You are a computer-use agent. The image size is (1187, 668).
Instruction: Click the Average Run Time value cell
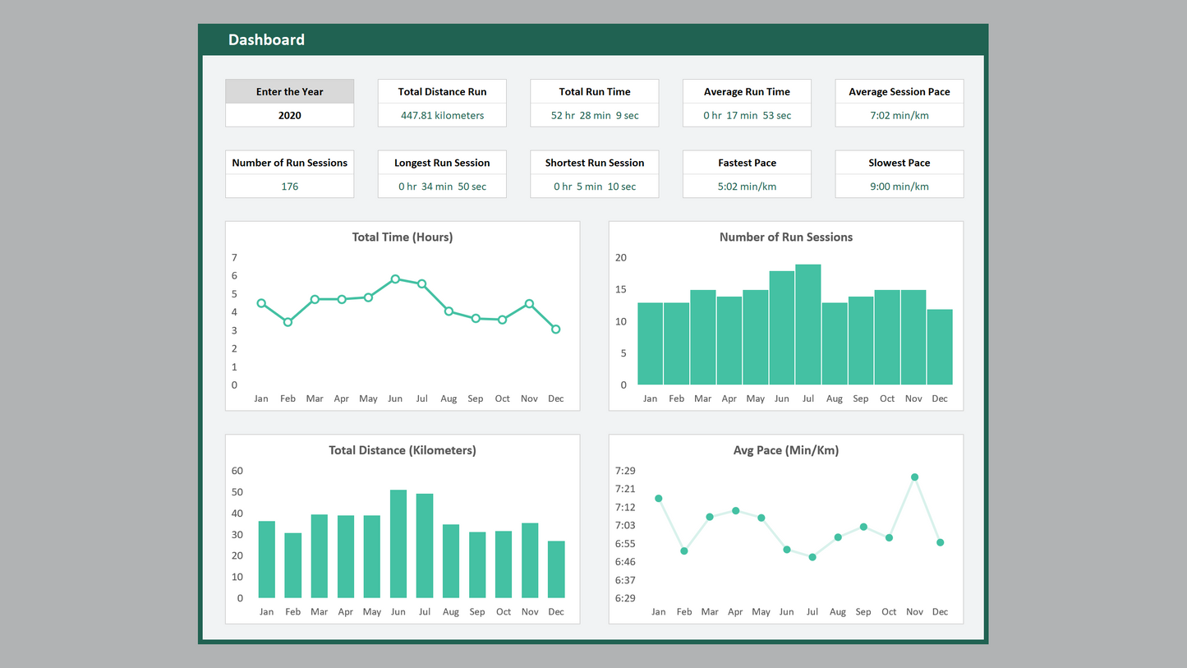(x=747, y=116)
